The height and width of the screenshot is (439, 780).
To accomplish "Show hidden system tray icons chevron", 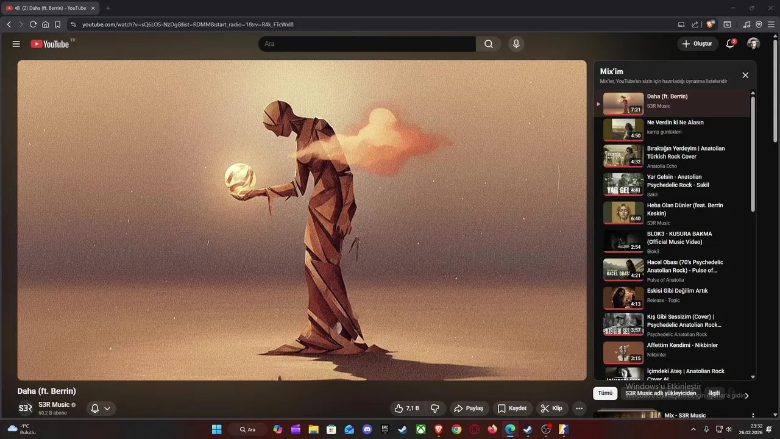I will tap(693, 429).
